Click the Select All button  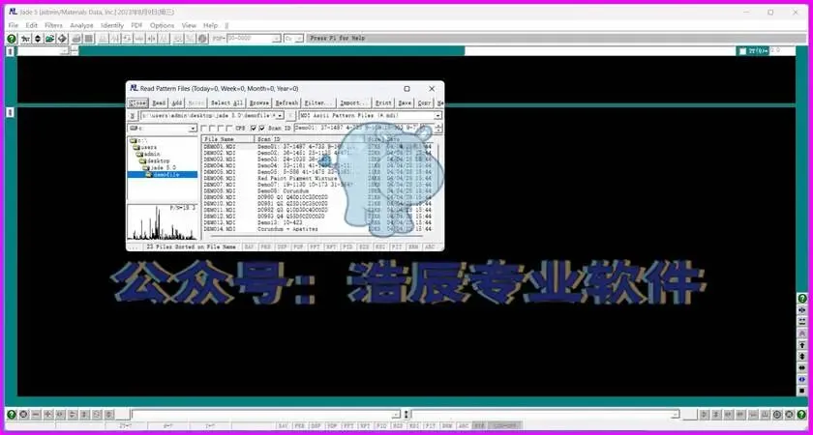[x=226, y=103]
